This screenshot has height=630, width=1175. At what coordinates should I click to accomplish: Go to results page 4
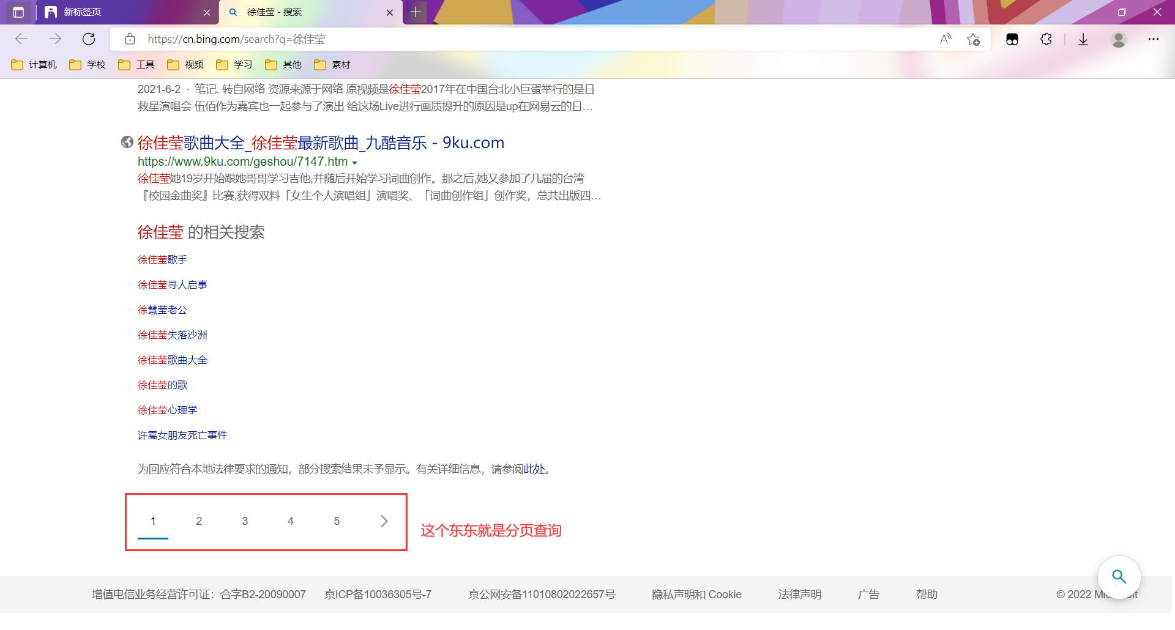click(291, 521)
